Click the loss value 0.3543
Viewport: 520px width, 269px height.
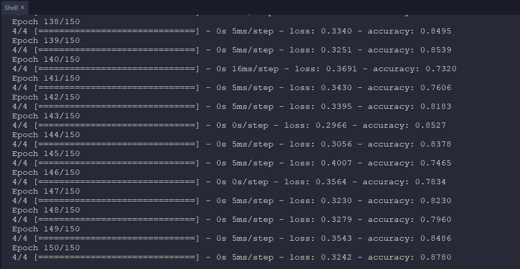click(336, 239)
